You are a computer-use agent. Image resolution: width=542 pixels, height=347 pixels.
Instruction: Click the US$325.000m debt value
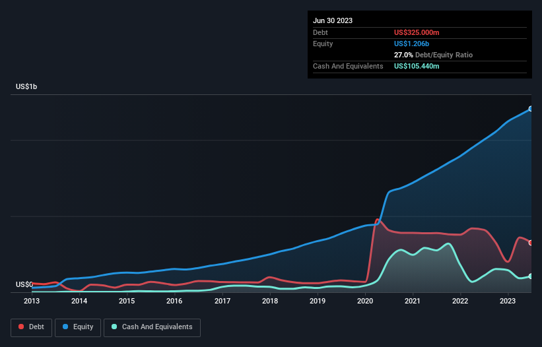coord(417,32)
